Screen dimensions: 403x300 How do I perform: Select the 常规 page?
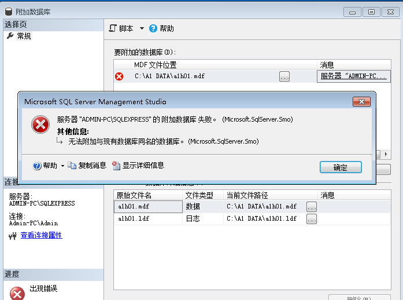(24, 36)
